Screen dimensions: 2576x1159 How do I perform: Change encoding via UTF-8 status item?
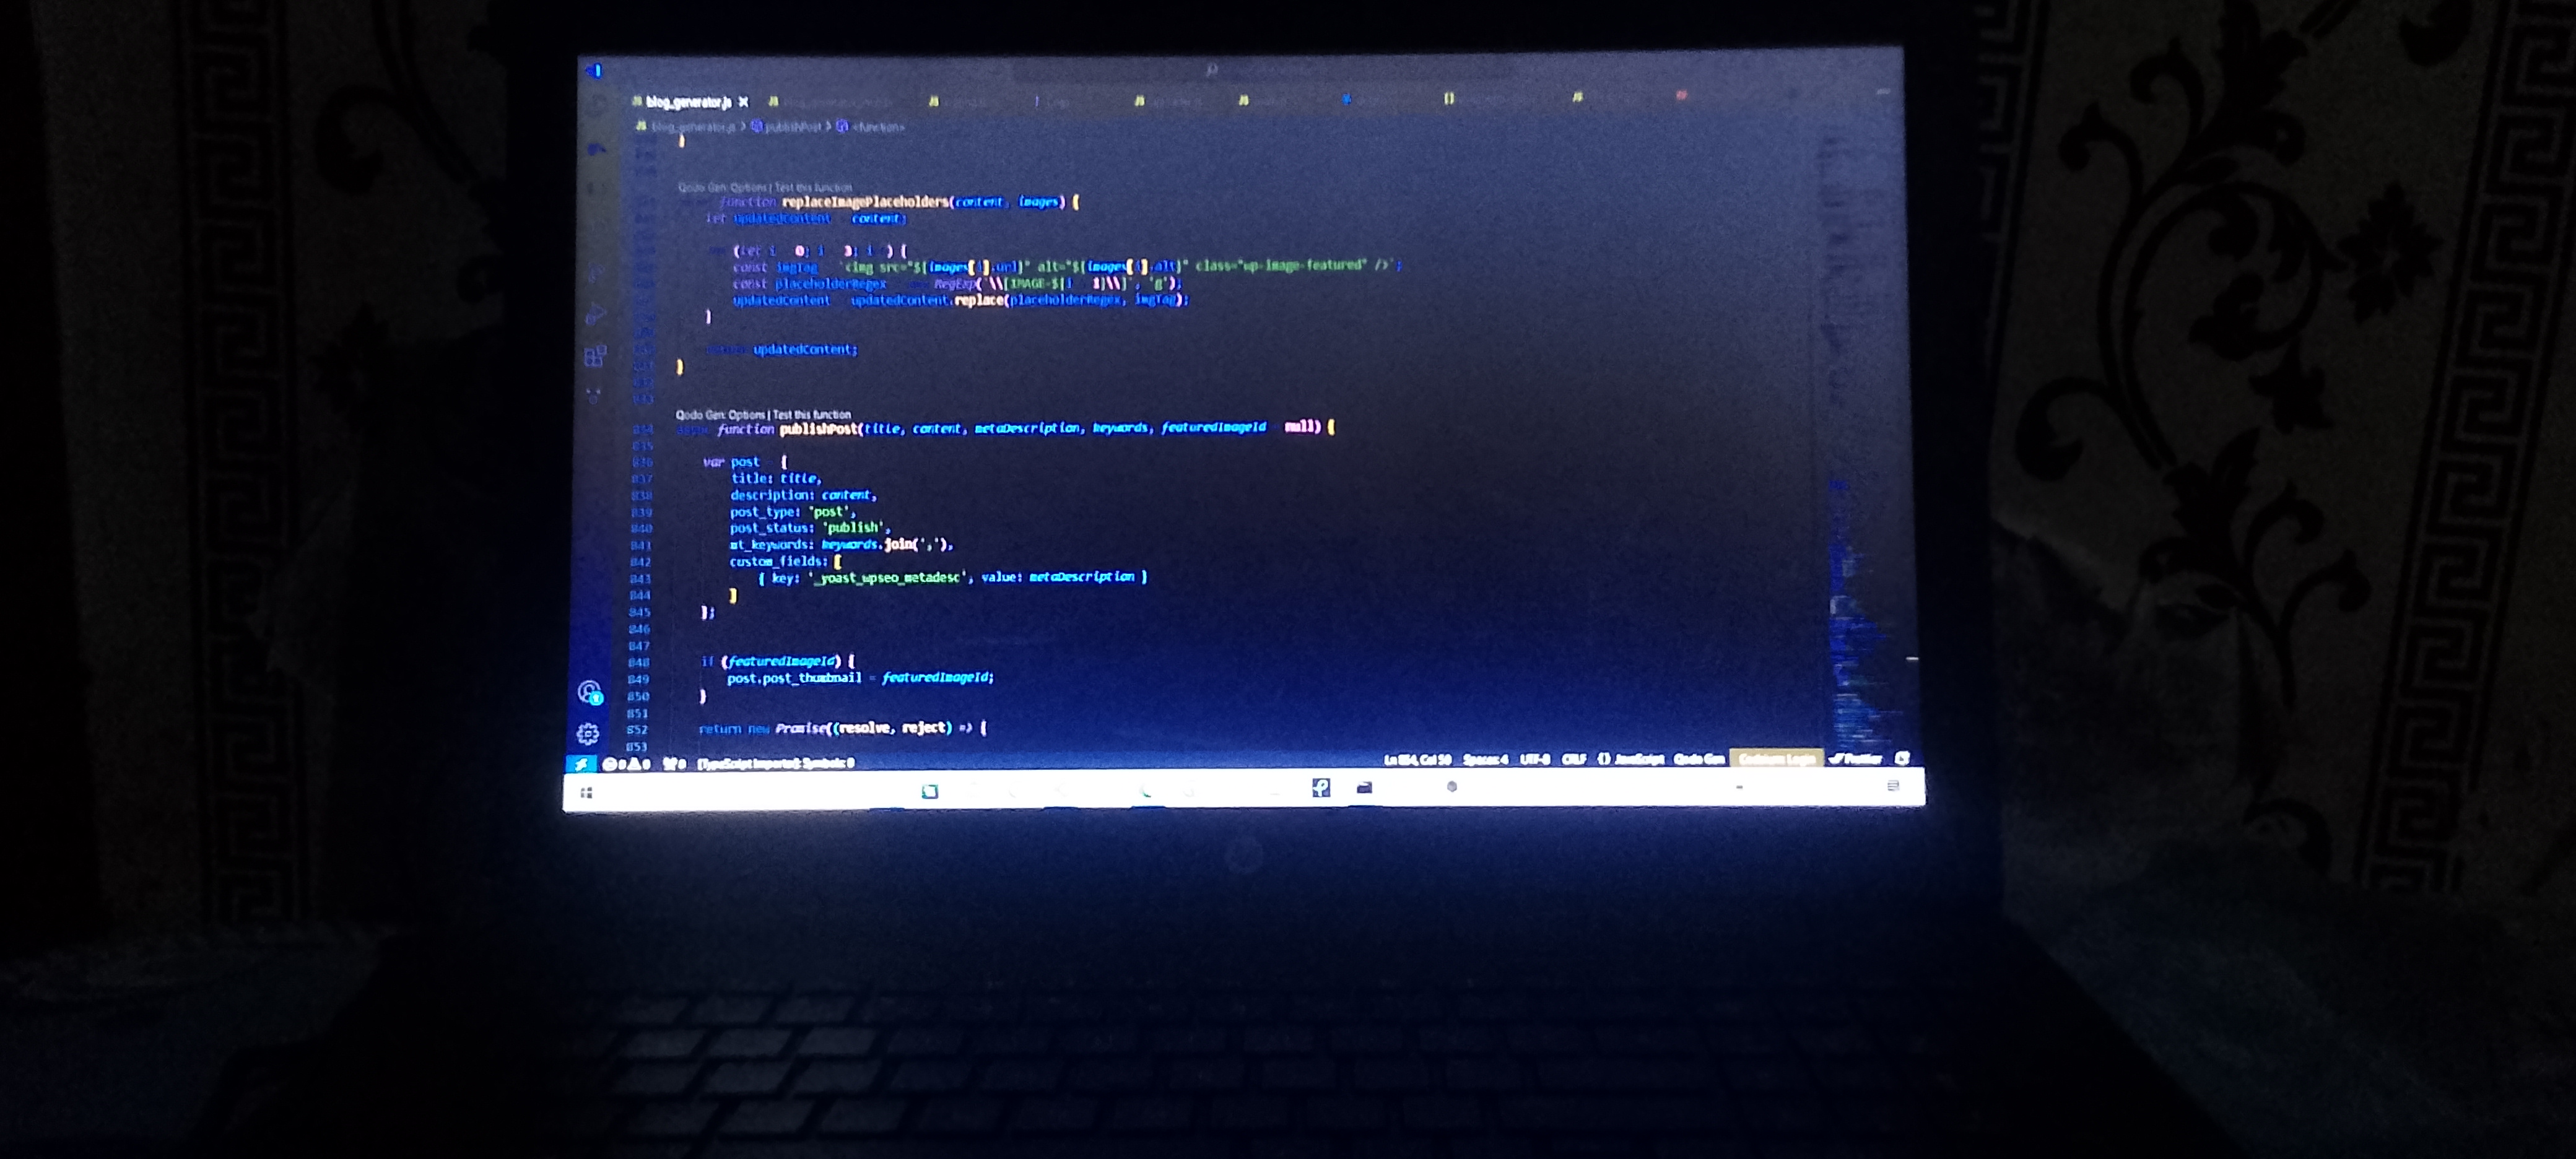[x=1534, y=759]
